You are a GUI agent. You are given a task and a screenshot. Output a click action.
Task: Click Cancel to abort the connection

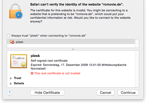pos(106,92)
